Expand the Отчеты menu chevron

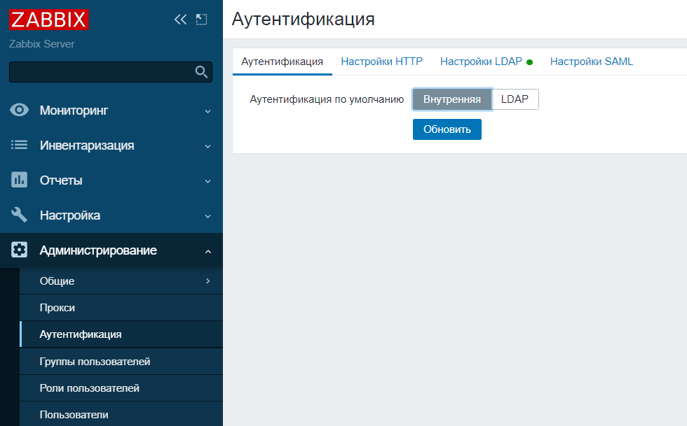[x=208, y=181]
